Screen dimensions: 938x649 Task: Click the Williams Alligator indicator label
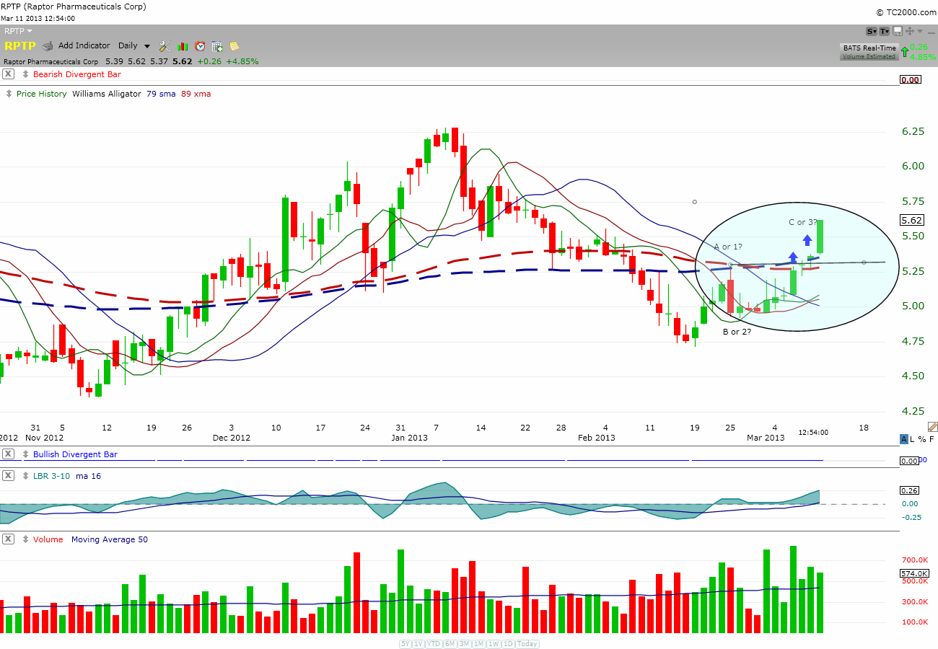[107, 94]
